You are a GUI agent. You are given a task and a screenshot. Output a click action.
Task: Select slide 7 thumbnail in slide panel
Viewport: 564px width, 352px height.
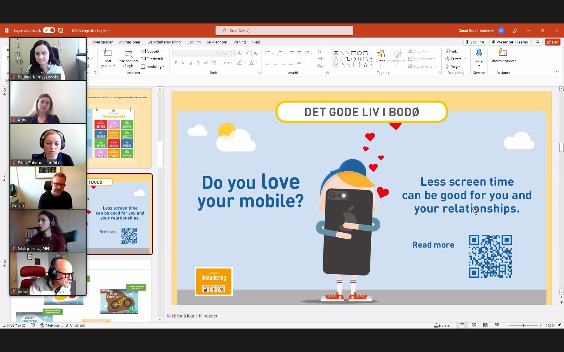pos(119,214)
